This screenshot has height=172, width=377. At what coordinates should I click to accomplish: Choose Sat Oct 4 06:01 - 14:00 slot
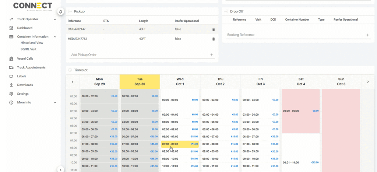pos(300,162)
